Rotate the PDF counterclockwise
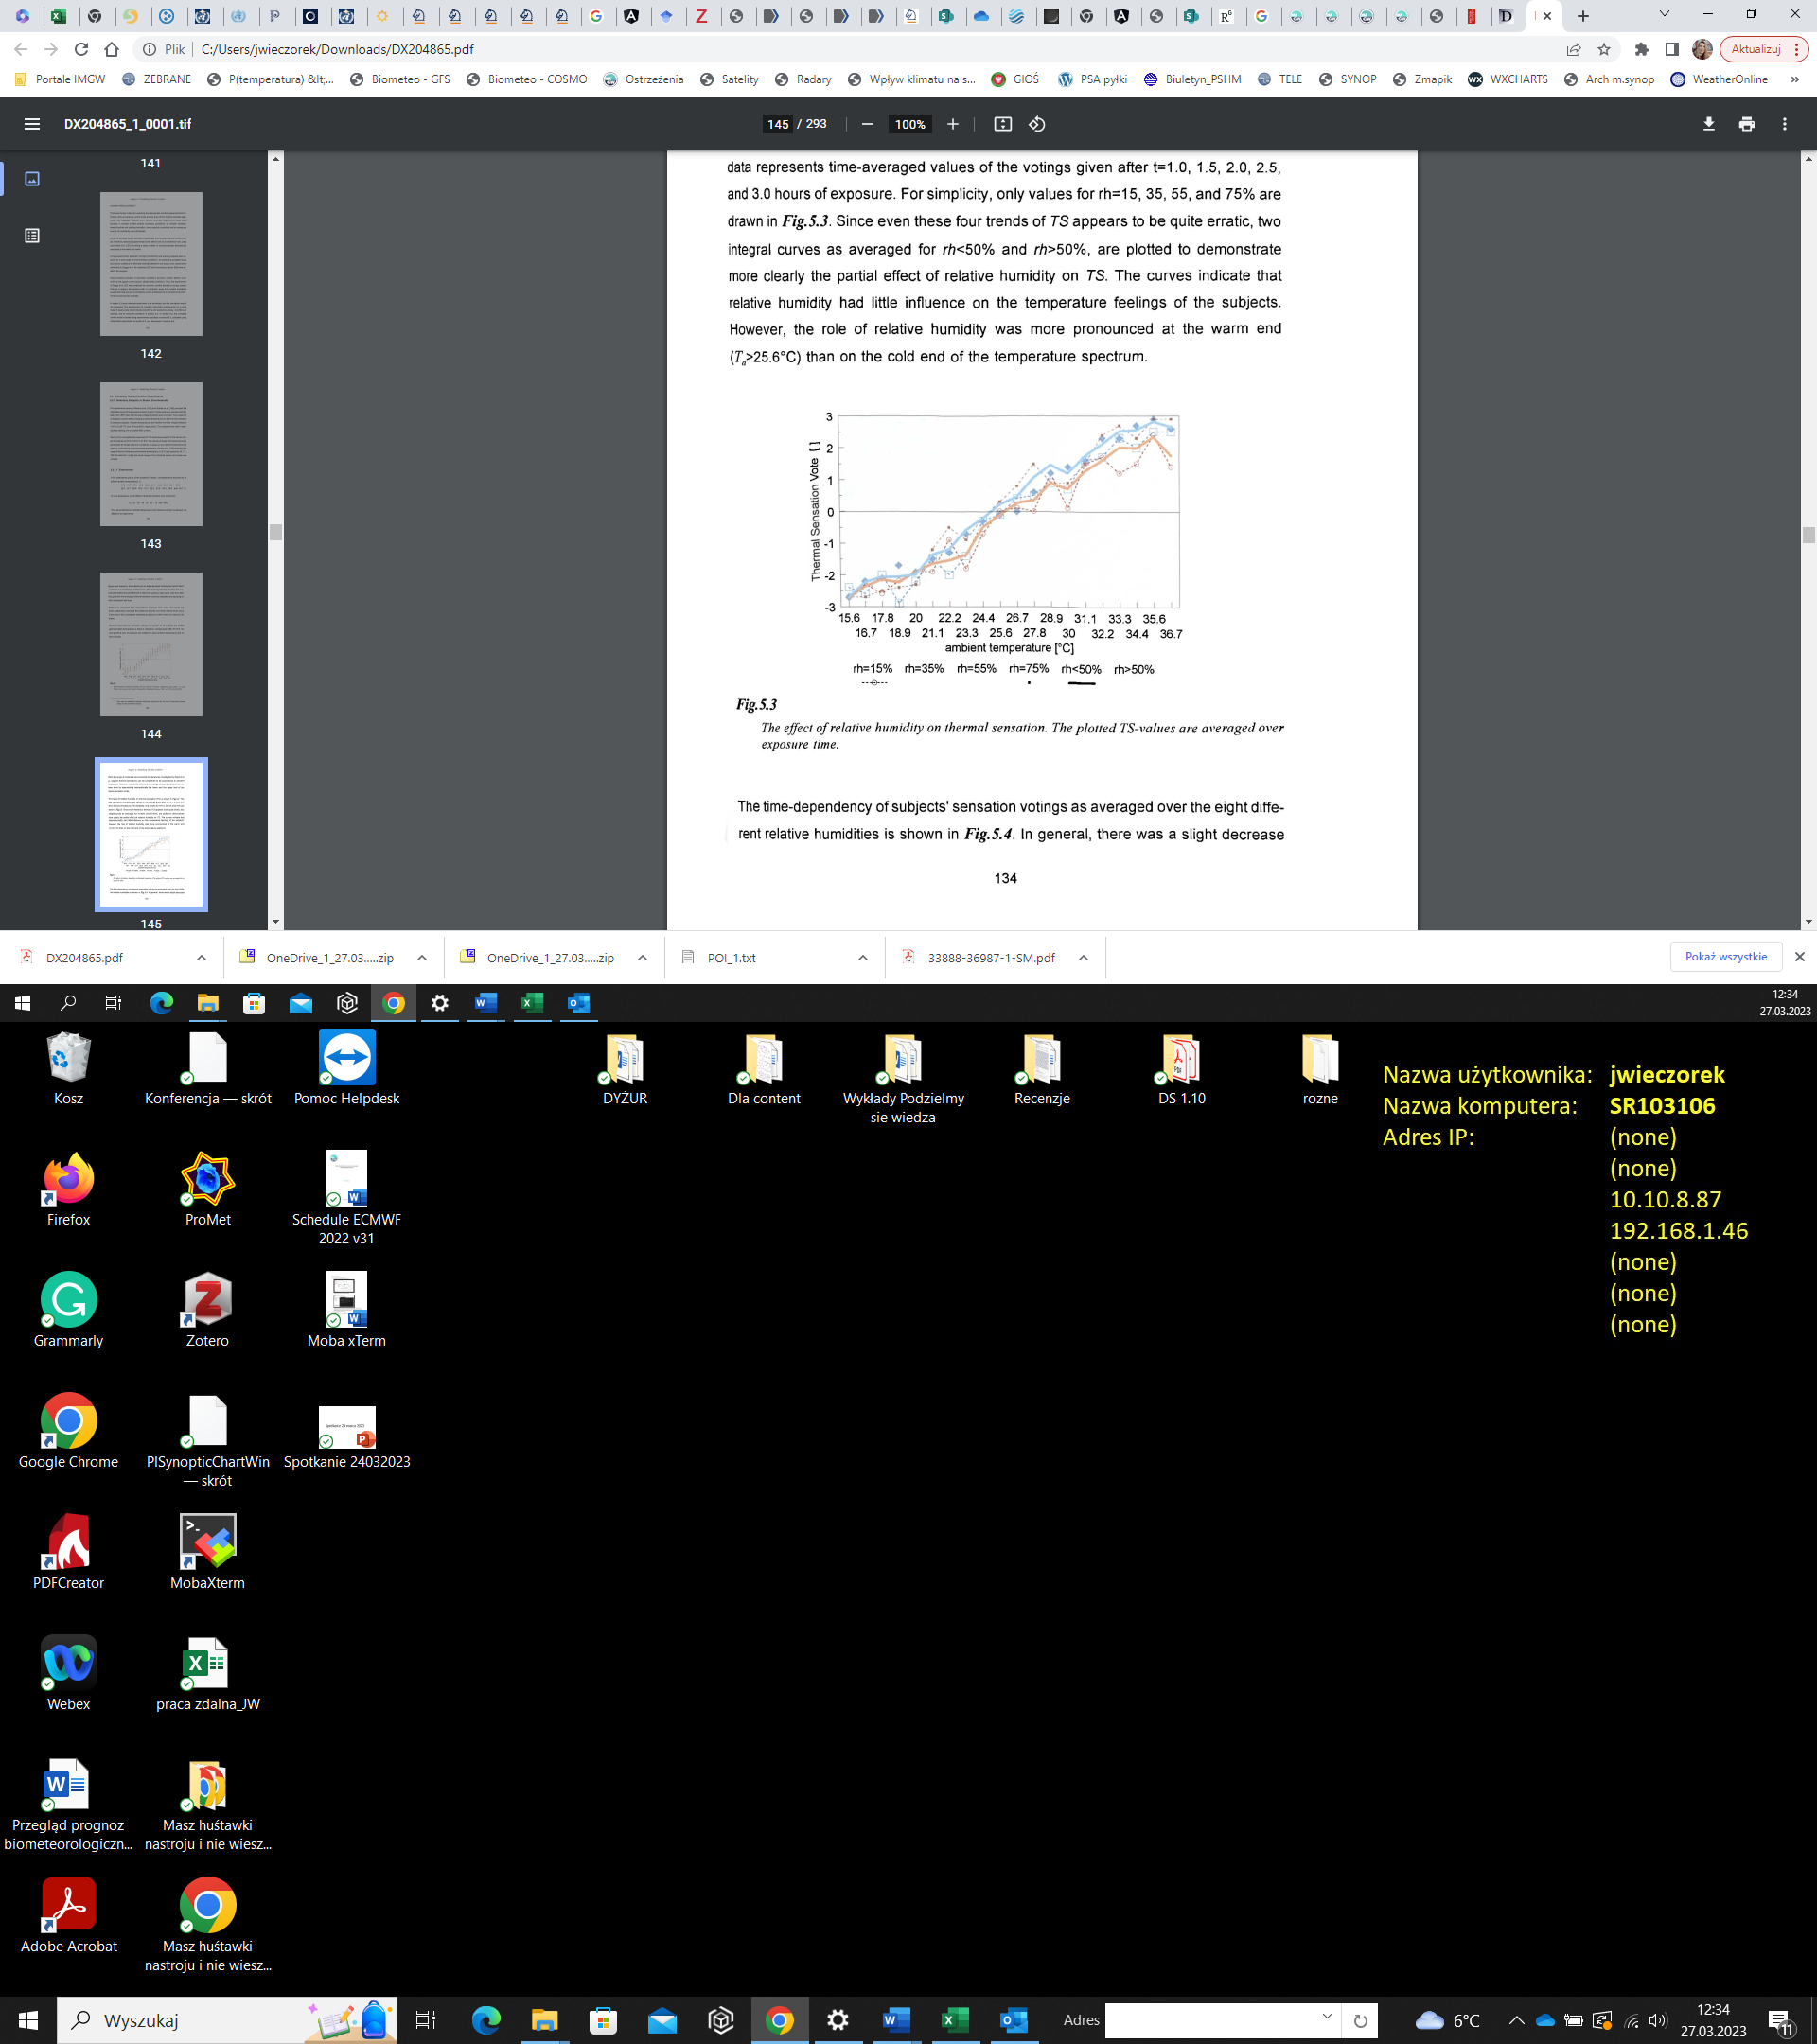This screenshot has width=1817, height=2044. tap(1037, 124)
